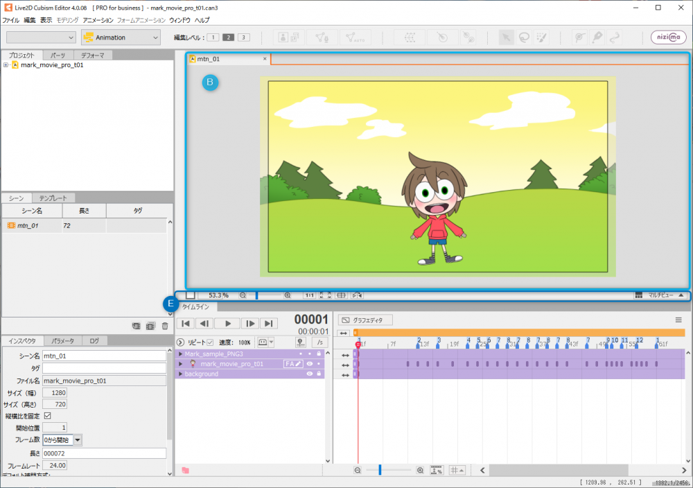
Task: Toggle lock on background track
Action: [319, 374]
